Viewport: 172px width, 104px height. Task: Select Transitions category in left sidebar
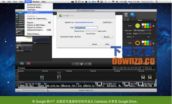pyautogui.click(x=20, y=17)
